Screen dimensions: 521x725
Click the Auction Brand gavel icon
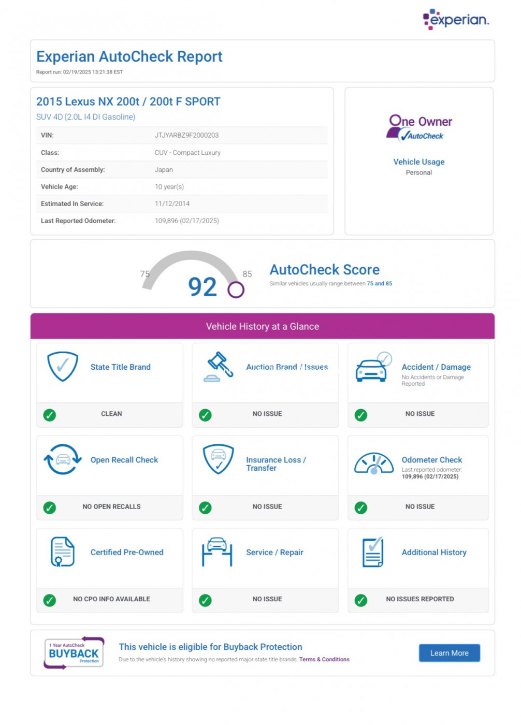tap(219, 367)
